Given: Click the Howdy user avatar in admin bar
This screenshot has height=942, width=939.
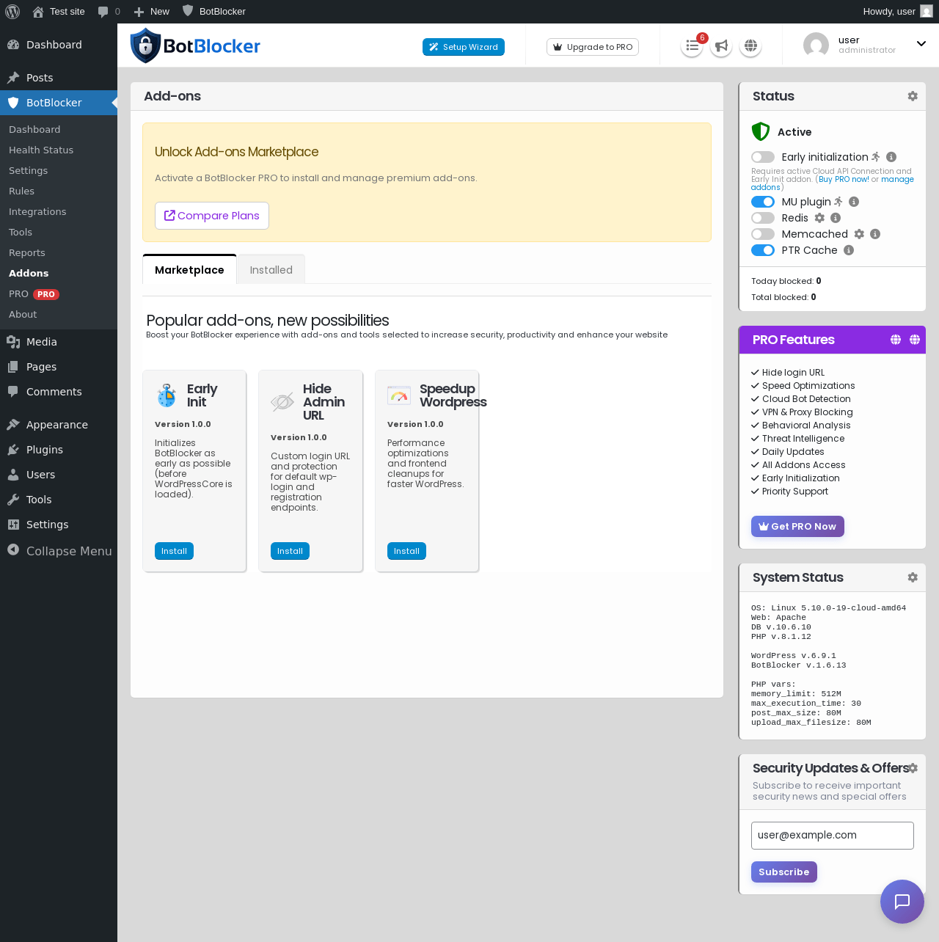Looking at the screenshot, I should pyautogui.click(x=927, y=11).
